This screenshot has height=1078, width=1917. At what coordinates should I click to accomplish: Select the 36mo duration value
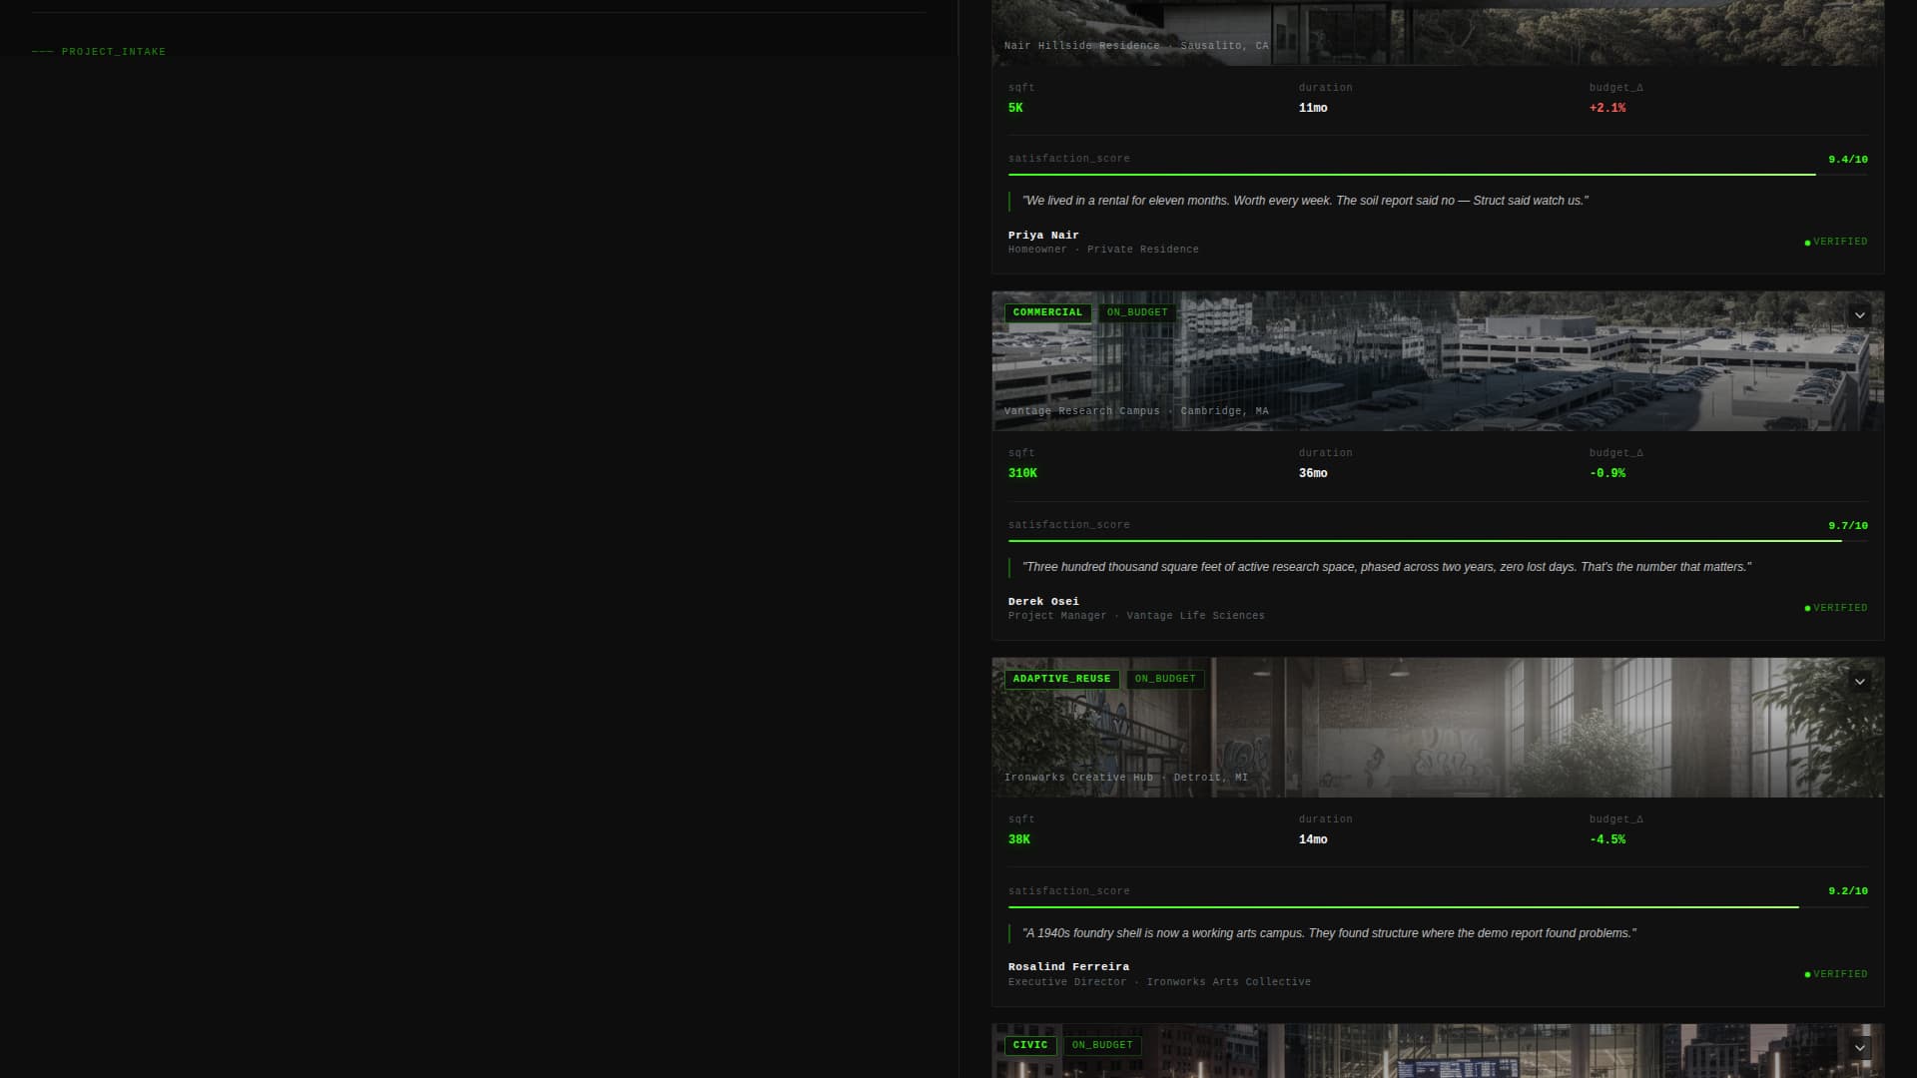(1313, 473)
